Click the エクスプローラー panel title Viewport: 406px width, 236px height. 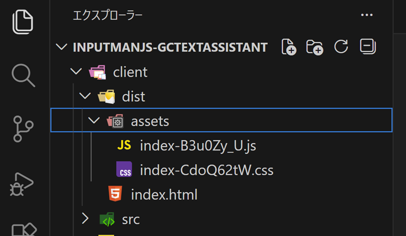[108, 16]
